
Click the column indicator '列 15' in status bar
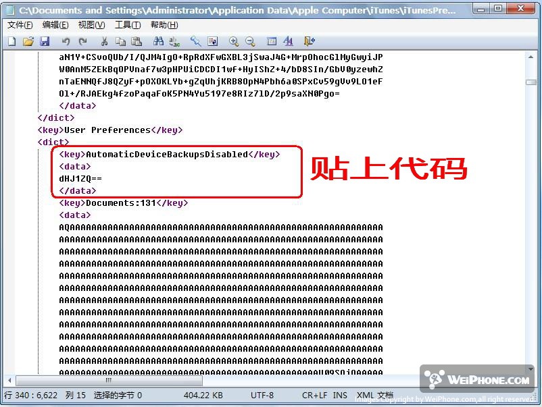[76, 396]
